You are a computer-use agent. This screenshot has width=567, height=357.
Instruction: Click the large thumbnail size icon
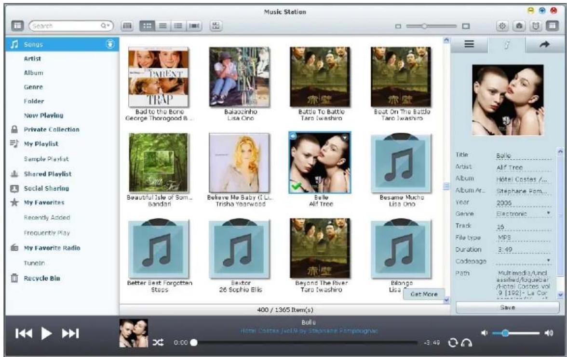pyautogui.click(x=466, y=26)
